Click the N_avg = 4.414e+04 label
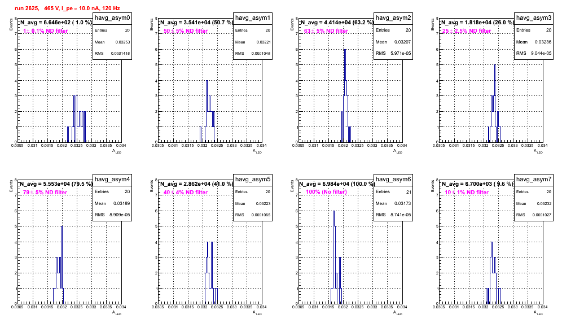 [336, 22]
